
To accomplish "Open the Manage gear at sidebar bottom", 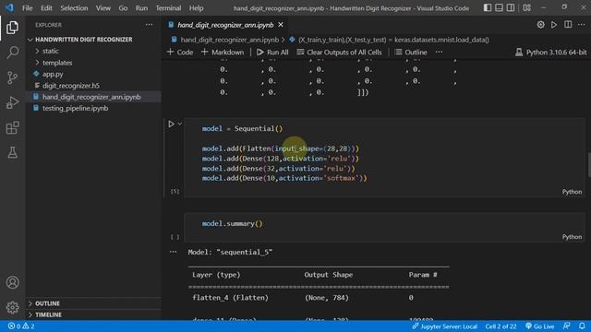I will click(x=12, y=307).
